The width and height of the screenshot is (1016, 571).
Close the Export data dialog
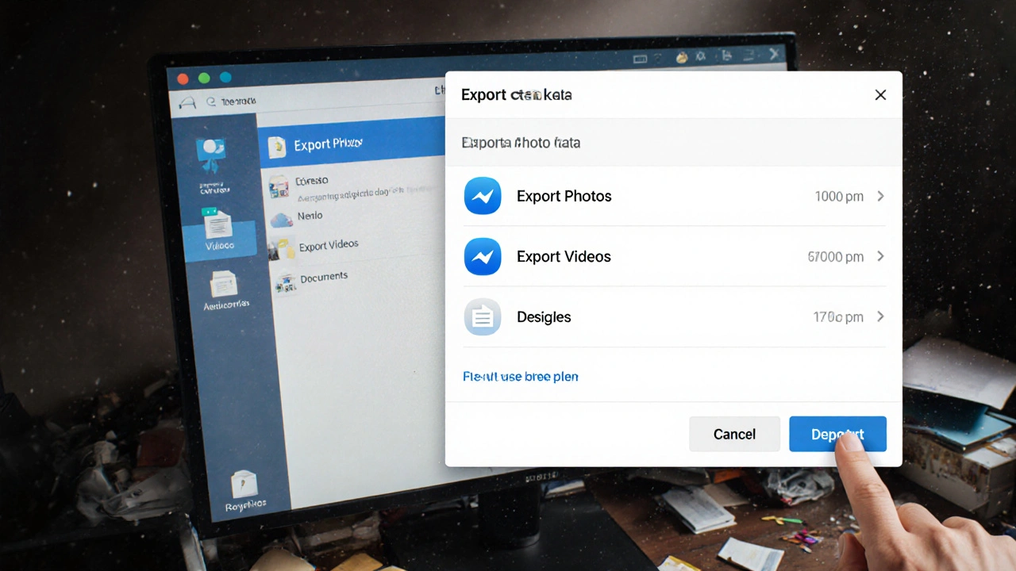point(880,94)
